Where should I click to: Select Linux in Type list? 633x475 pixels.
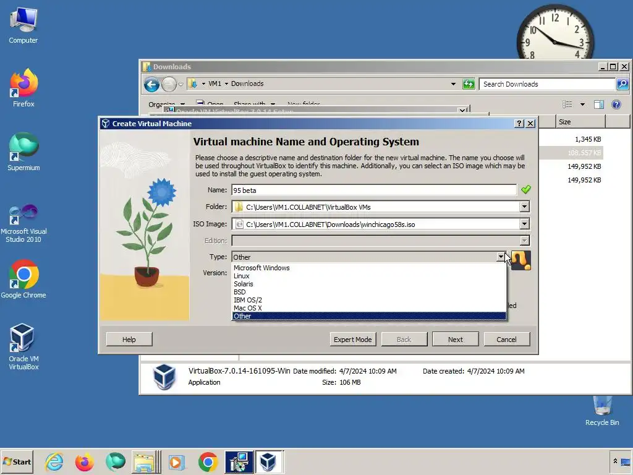369,276
